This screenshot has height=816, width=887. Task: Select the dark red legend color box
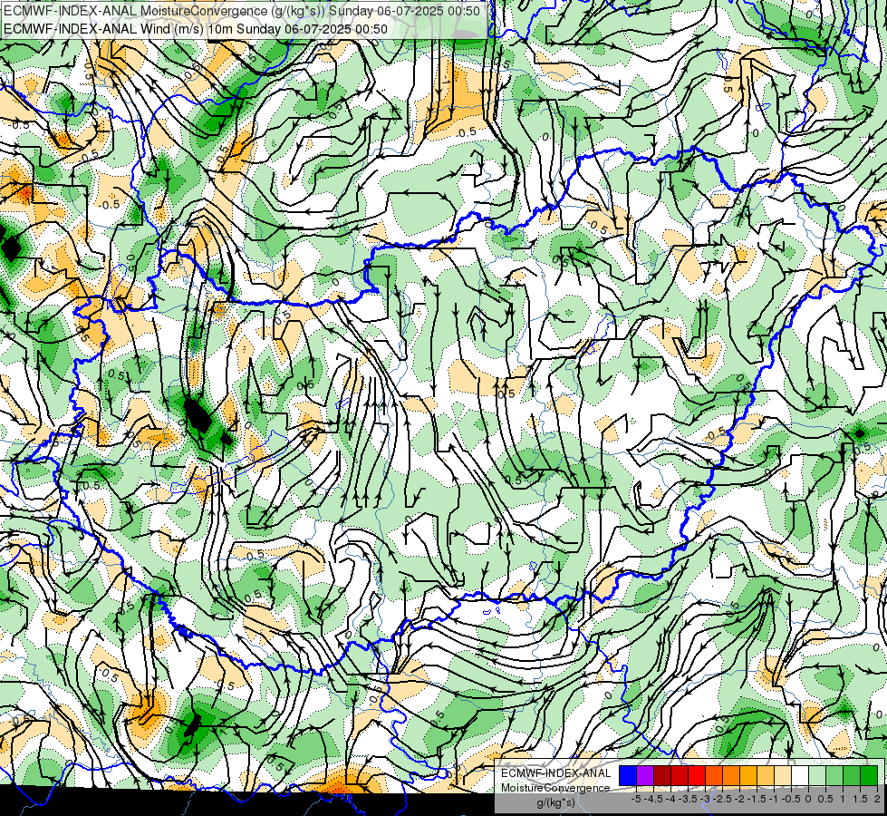(662, 776)
